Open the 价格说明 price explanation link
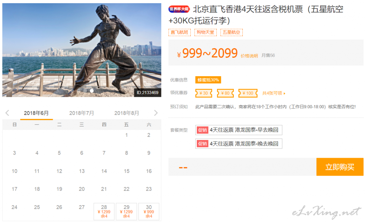This screenshot has width=365, height=224. (249, 56)
